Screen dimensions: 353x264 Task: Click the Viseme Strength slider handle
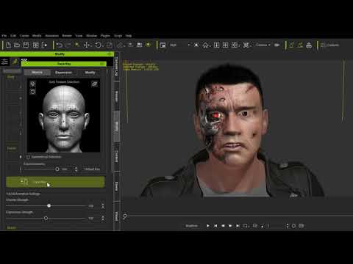tap(49, 206)
